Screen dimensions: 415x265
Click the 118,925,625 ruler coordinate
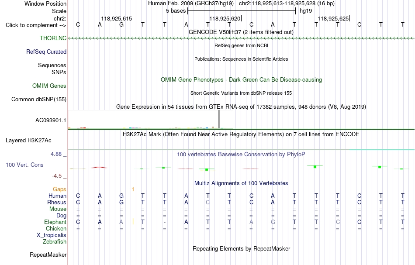tap(333, 18)
